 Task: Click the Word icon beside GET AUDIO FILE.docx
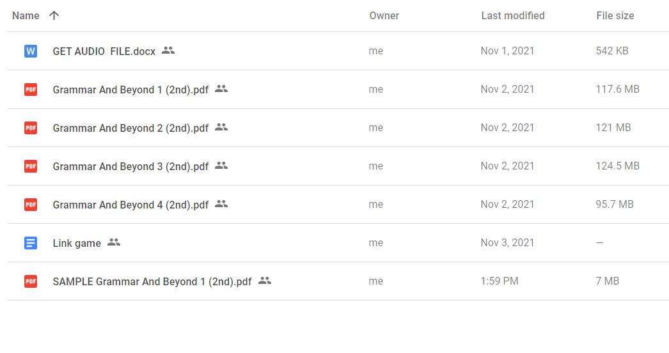tap(31, 51)
